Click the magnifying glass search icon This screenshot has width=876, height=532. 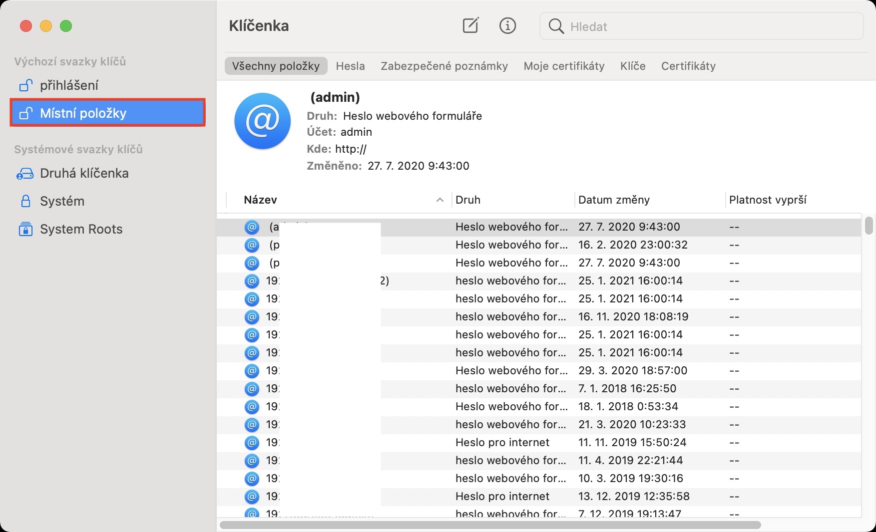[x=556, y=26]
